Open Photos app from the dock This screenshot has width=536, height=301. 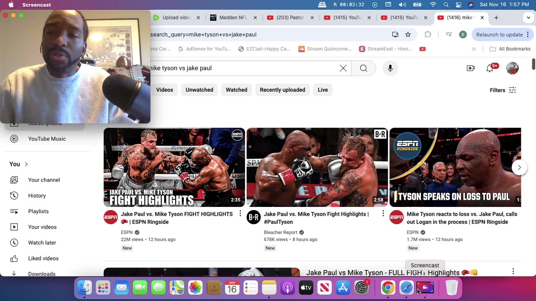195,288
